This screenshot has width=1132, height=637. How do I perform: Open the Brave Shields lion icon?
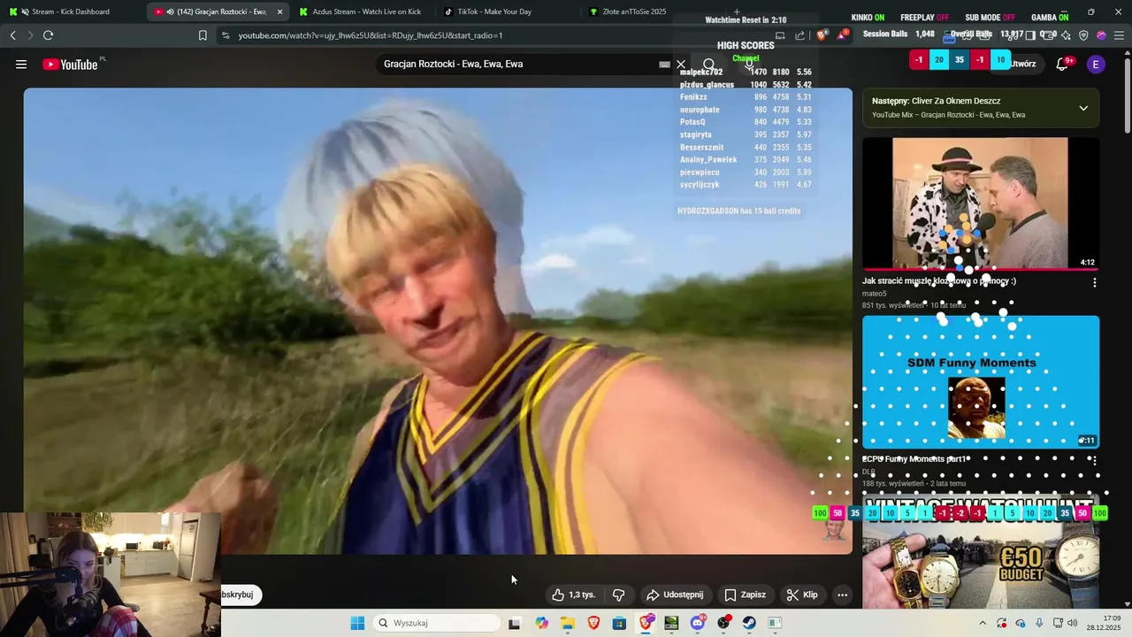(822, 35)
